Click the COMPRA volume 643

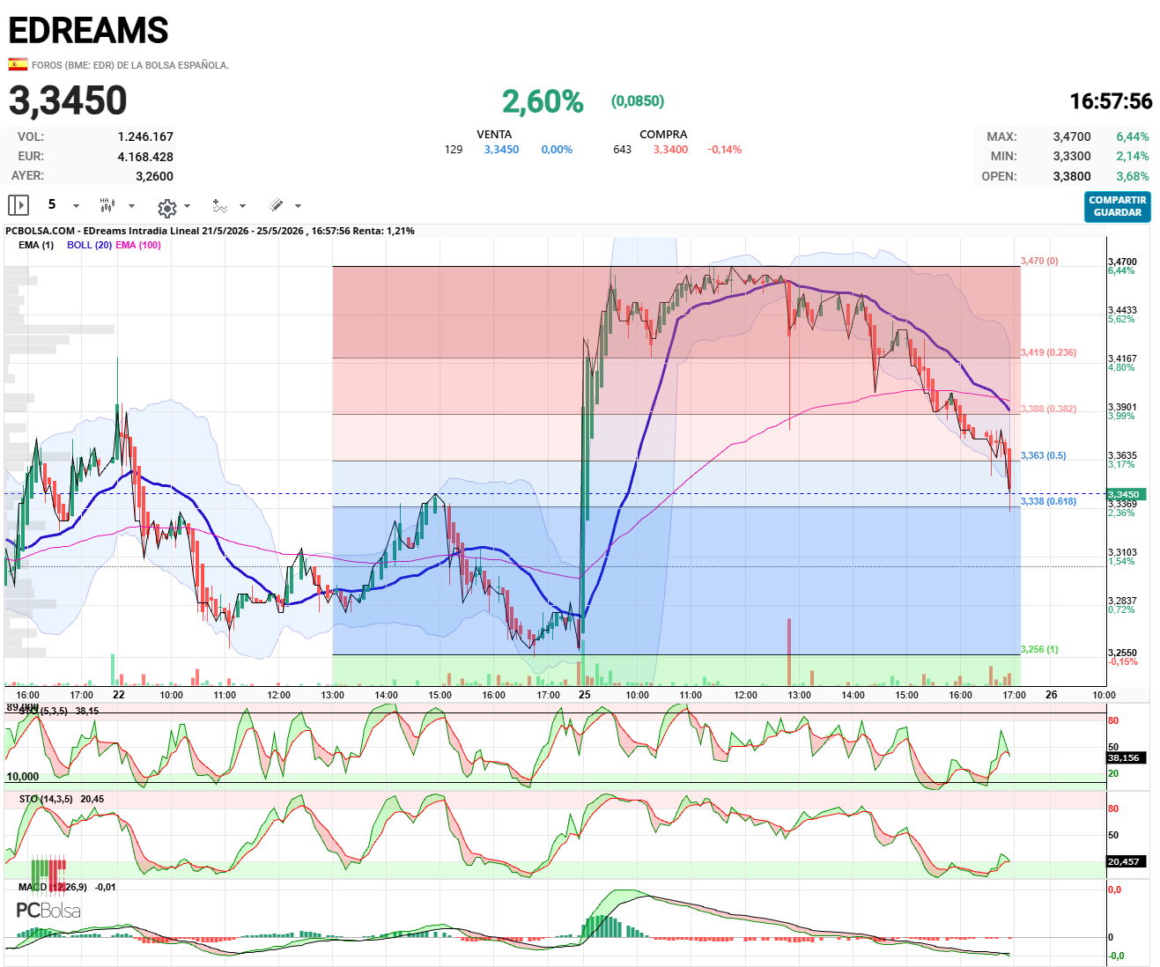623,150
